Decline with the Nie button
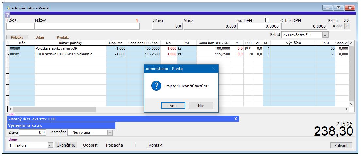This screenshot has width=361, height=156. (201, 106)
